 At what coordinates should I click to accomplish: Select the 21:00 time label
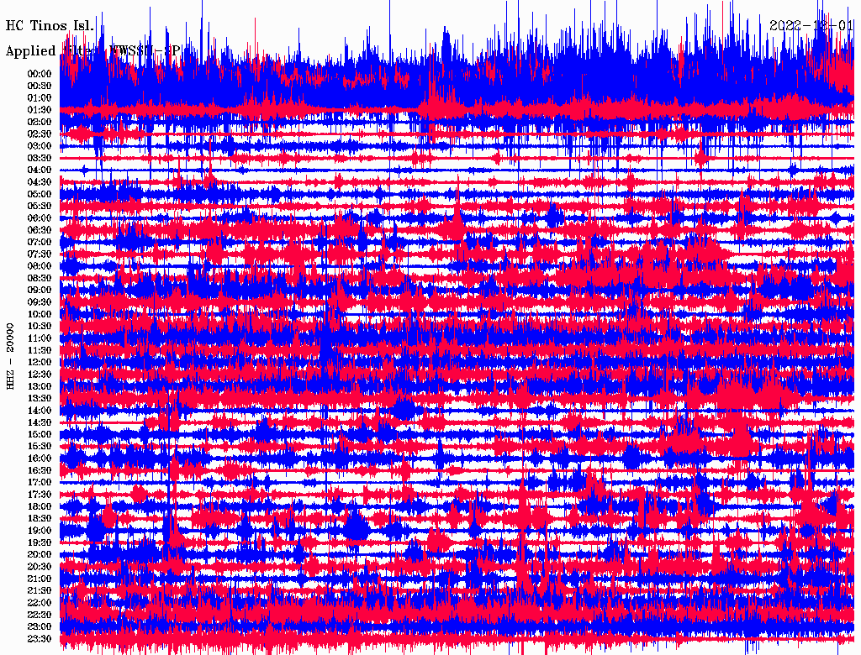pos(40,579)
